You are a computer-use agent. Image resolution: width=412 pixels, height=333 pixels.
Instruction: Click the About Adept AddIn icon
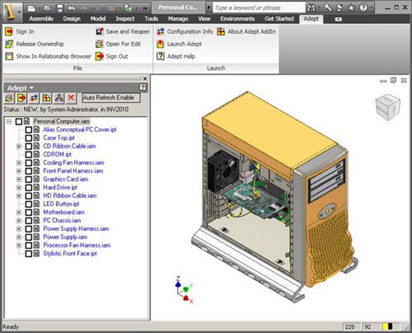(x=221, y=32)
